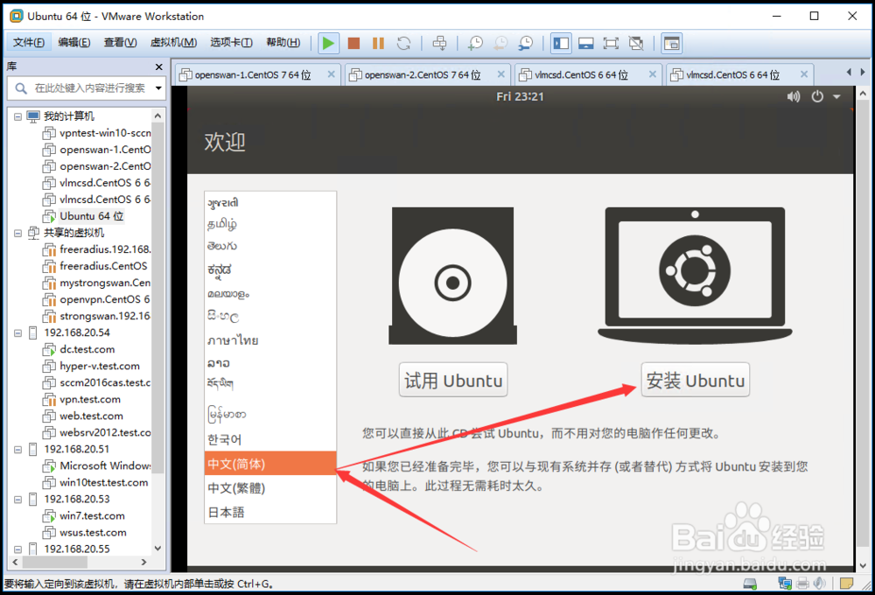Open the snapshot manager wrench-clock icon
875x595 pixels.
pyautogui.click(x=526, y=43)
